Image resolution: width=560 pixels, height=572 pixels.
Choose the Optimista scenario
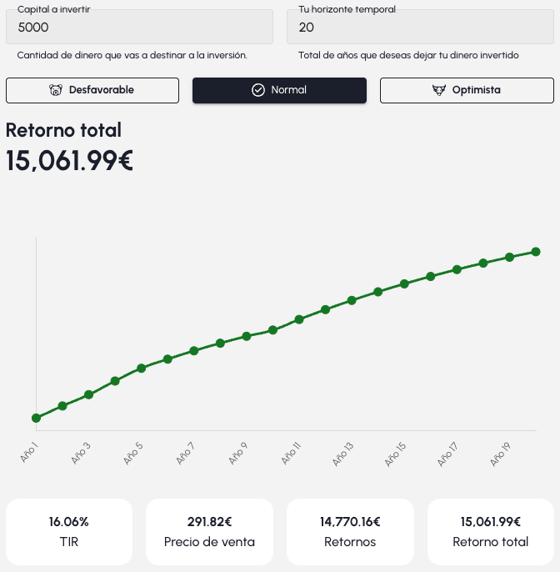coord(467,90)
